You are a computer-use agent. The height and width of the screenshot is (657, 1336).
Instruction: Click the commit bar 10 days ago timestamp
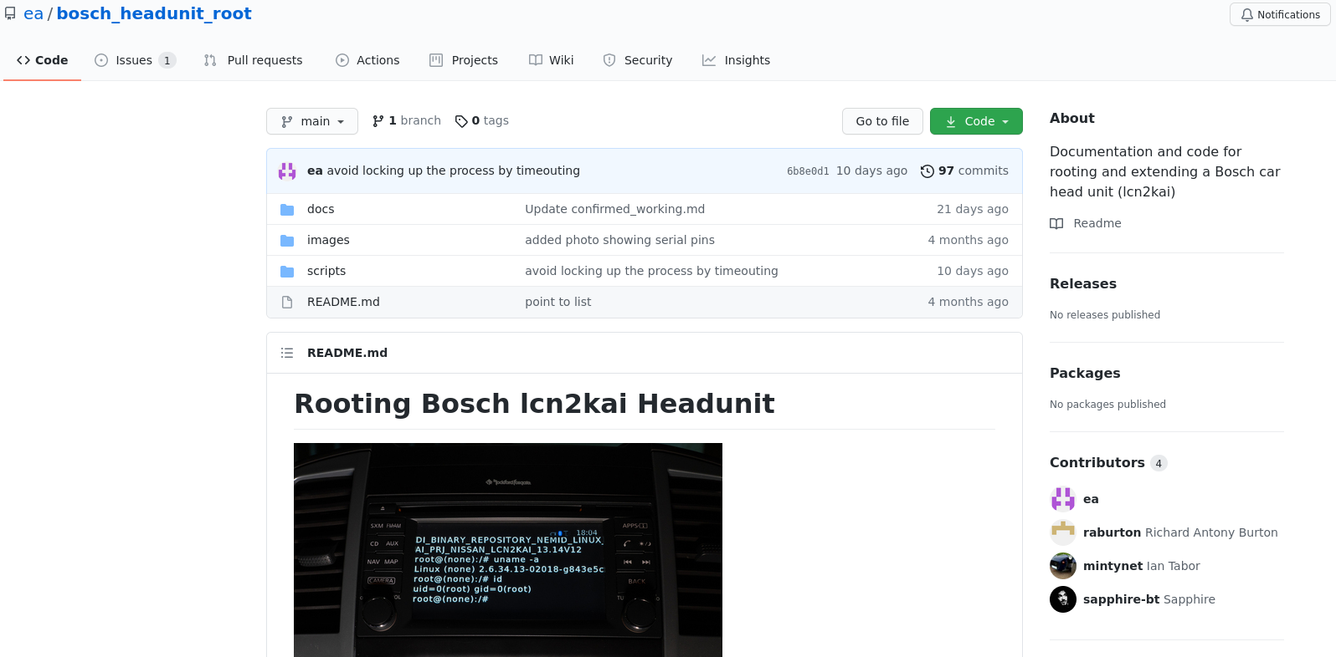tap(871, 171)
